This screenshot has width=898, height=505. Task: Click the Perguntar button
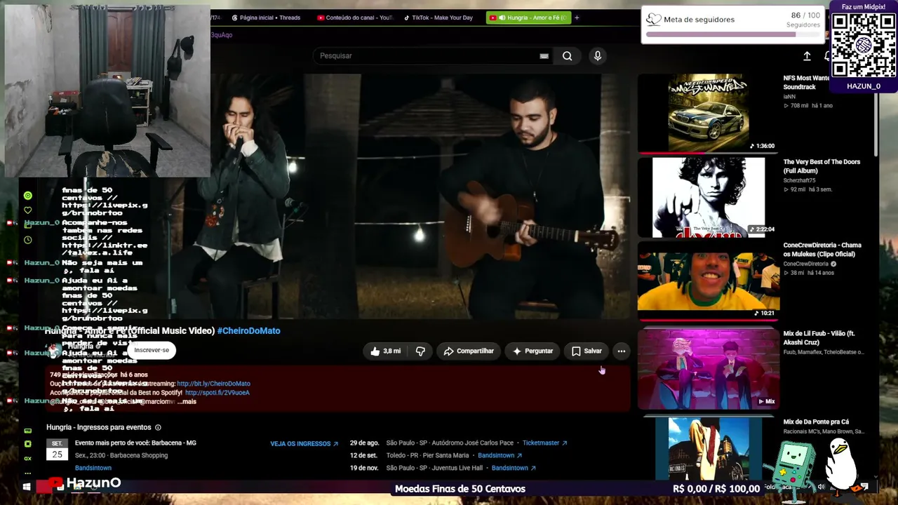(533, 351)
